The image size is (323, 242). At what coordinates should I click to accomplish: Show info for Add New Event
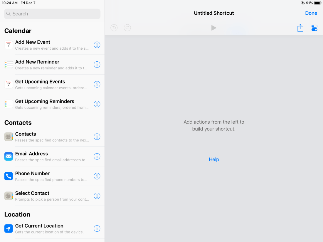pyautogui.click(x=97, y=45)
